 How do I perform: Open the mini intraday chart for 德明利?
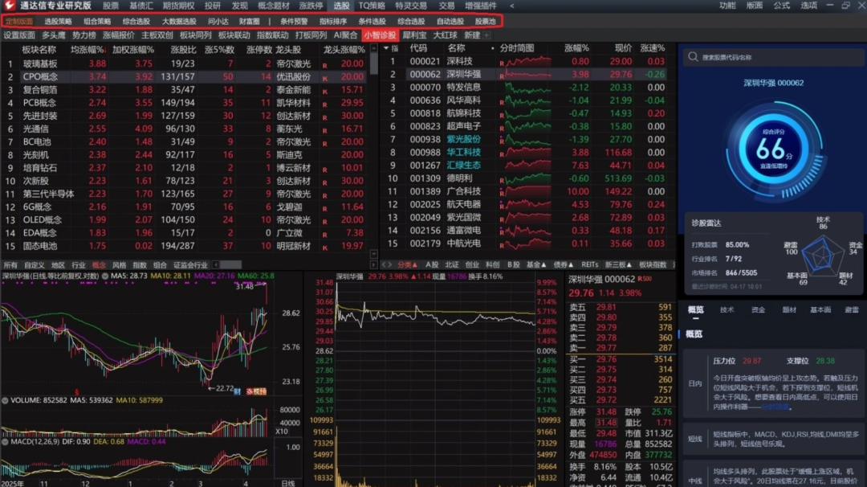click(525, 178)
